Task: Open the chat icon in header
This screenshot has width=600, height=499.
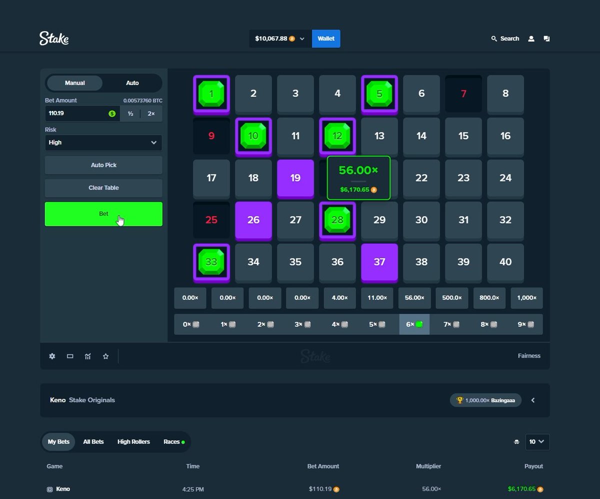Action: tap(546, 38)
